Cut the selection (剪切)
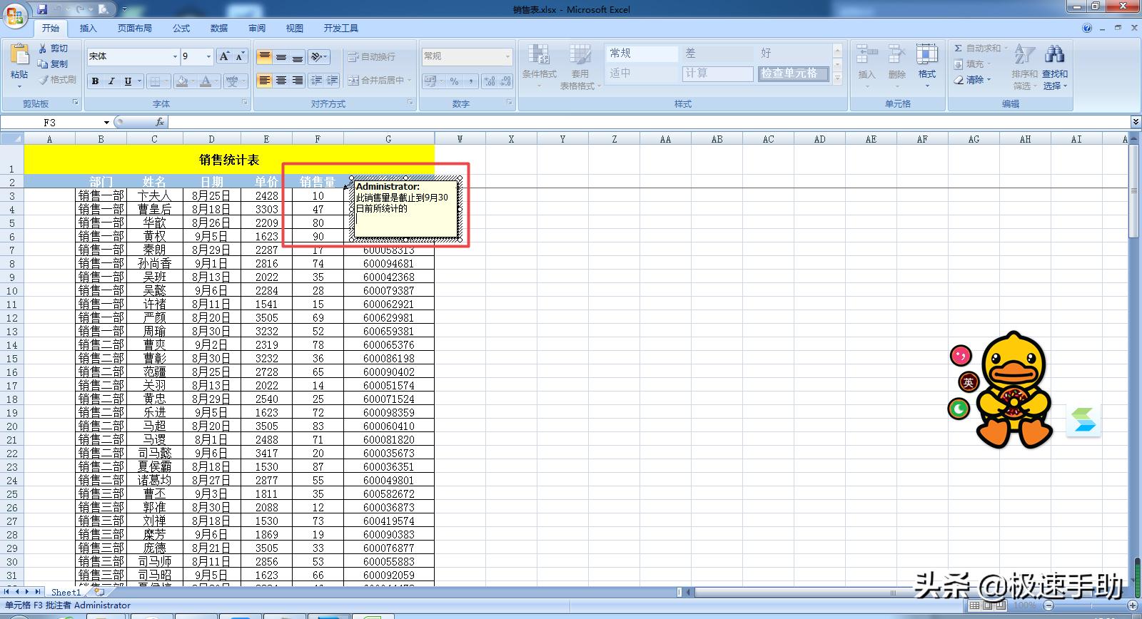 (x=54, y=48)
